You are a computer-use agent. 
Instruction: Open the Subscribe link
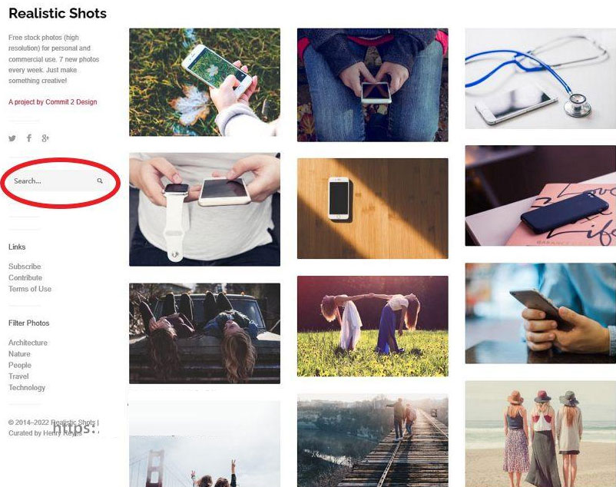(x=25, y=267)
